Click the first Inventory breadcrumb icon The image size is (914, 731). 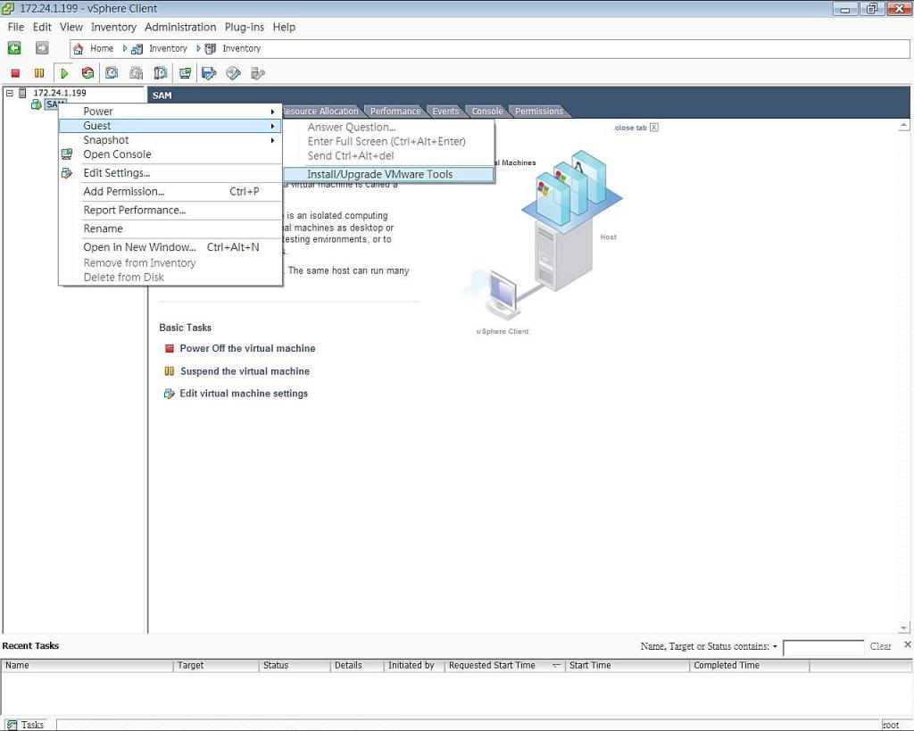pyautogui.click(x=137, y=49)
